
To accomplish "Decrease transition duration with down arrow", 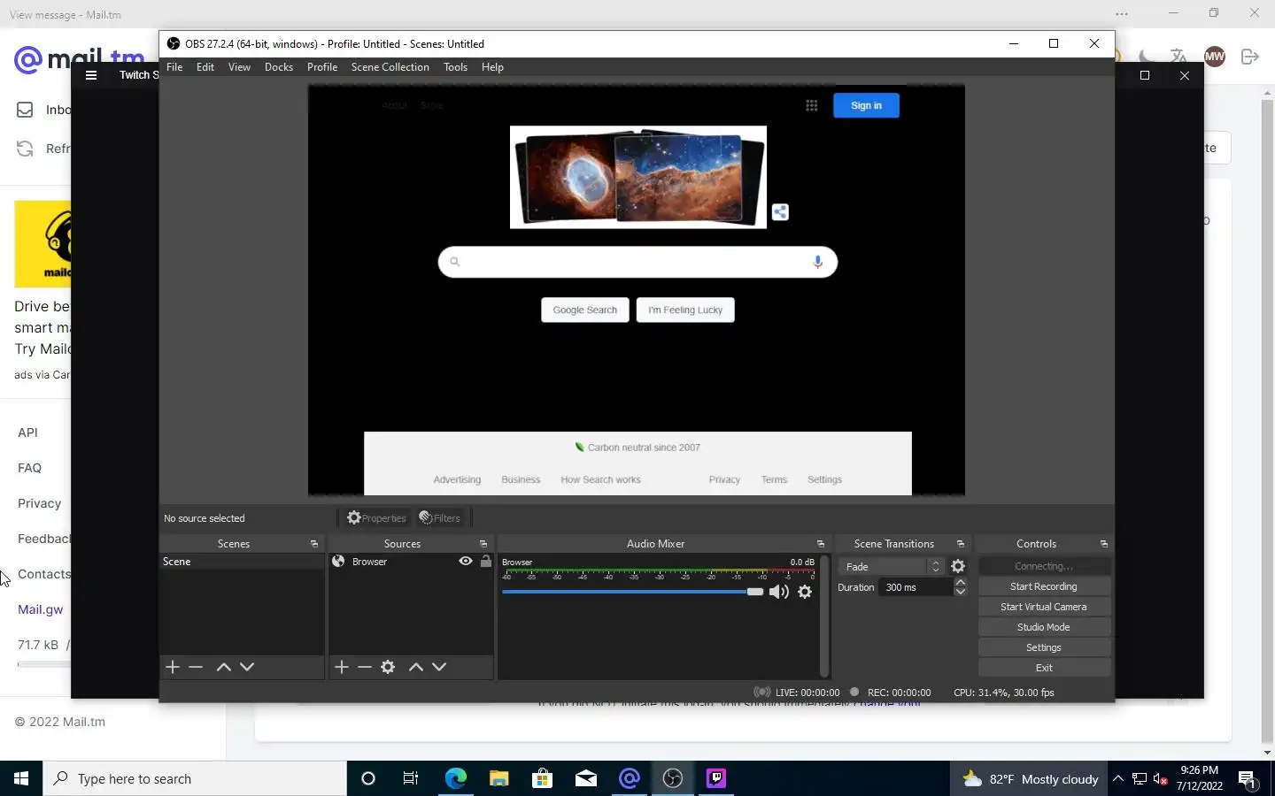I will 961,592.
